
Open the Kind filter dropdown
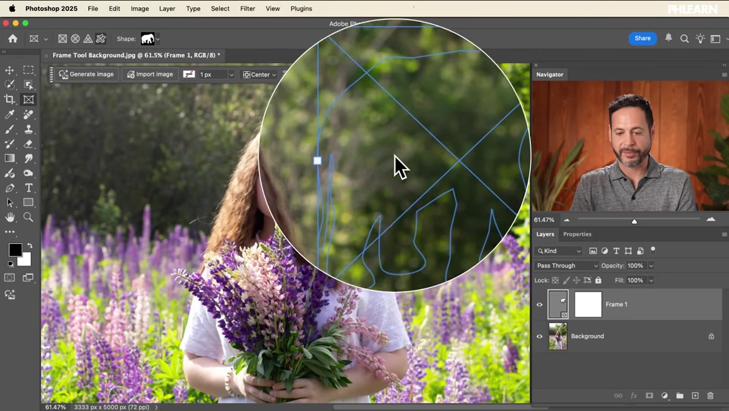point(559,250)
